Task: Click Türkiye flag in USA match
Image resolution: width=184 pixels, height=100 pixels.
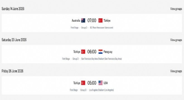Action: pyautogui.click(x=83, y=83)
